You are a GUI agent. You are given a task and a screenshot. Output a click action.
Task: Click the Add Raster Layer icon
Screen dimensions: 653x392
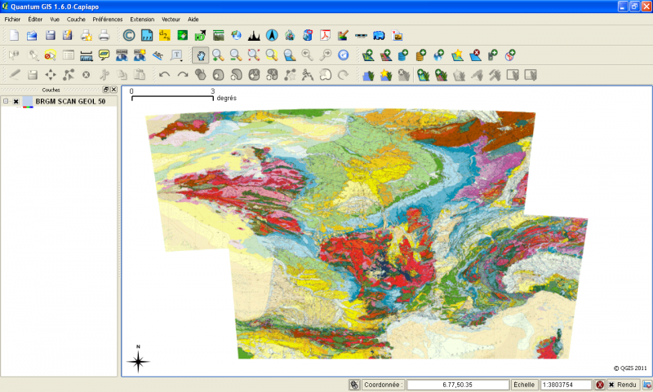pyautogui.click(x=385, y=55)
